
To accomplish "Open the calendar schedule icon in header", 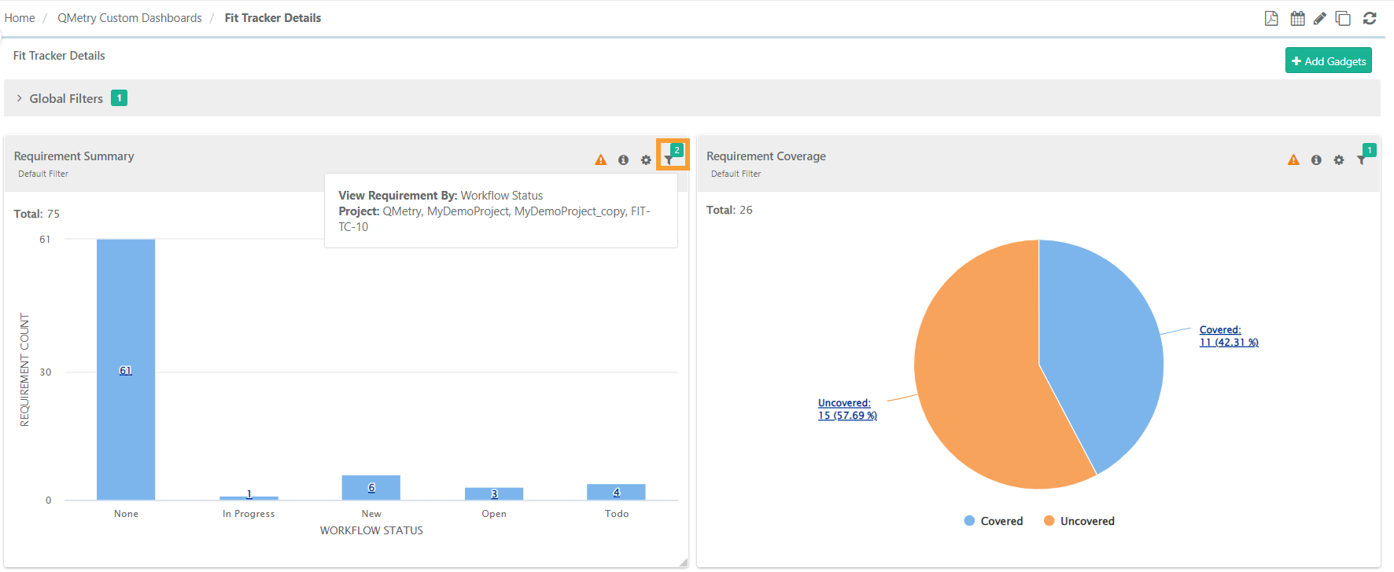I will click(x=1297, y=18).
